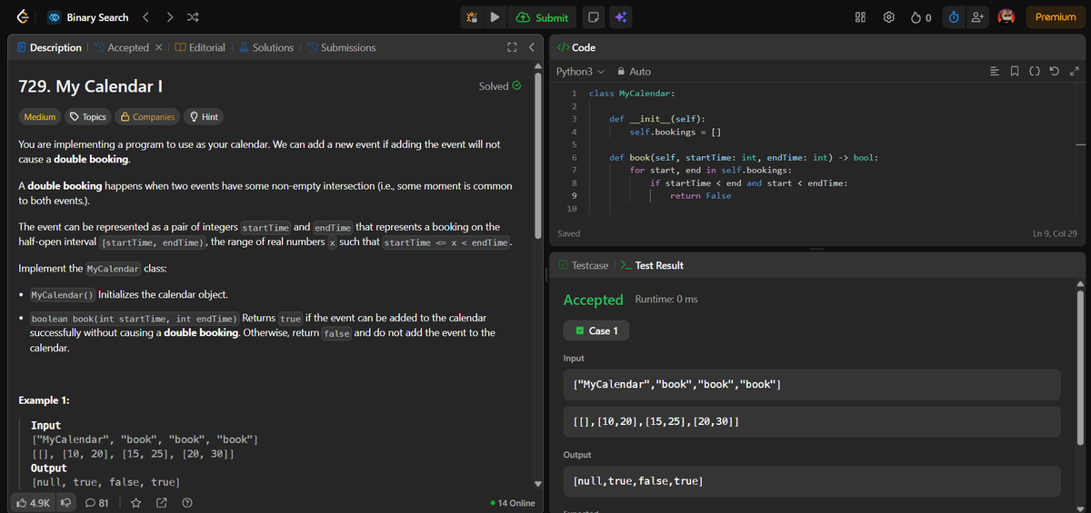Viewport: 1091px width, 513px height.
Task: Open the feedback help question icon
Action: pos(186,502)
